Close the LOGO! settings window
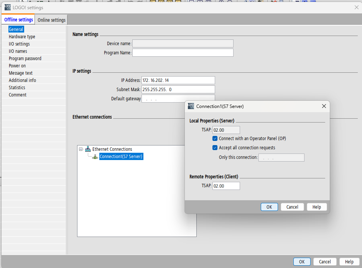This screenshot has height=268, width=362. point(357,7)
